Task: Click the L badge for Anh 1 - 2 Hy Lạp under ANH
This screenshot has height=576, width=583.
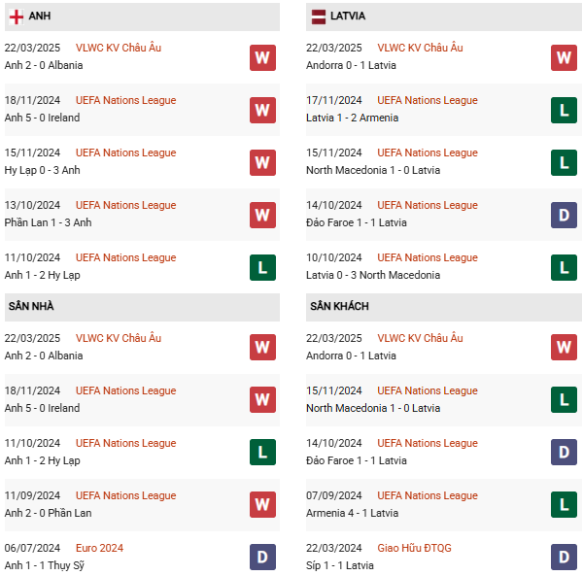Action: [x=262, y=267]
